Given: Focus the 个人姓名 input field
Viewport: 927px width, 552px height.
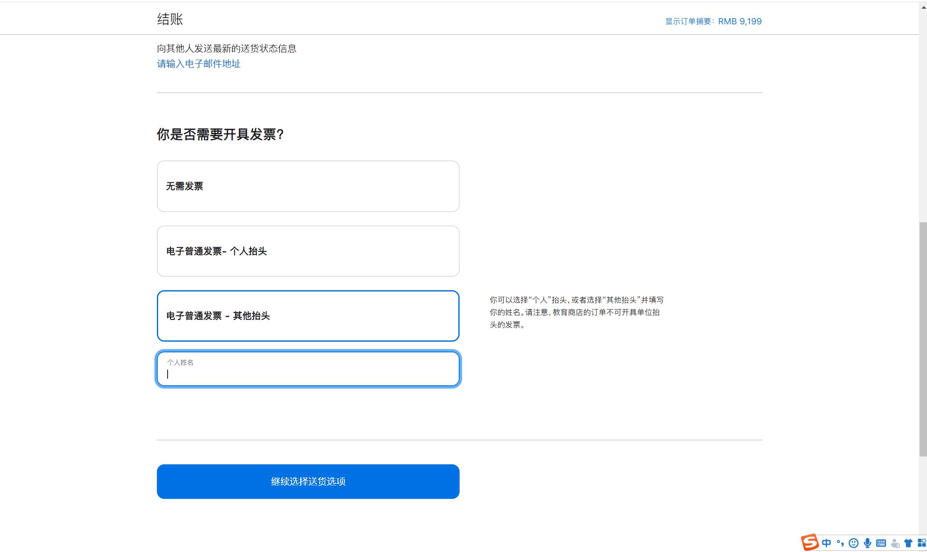Looking at the screenshot, I should click(x=308, y=369).
